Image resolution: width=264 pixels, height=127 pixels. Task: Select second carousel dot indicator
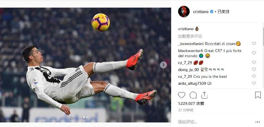[x=87, y=117]
